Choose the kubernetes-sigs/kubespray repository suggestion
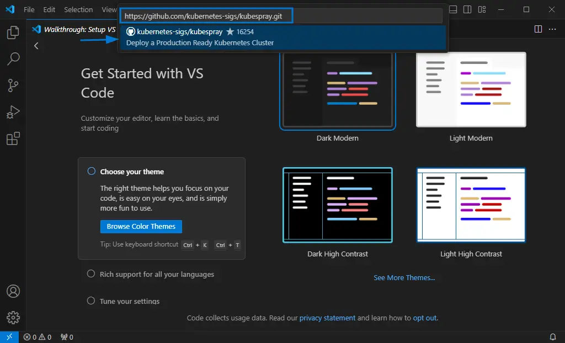This screenshot has width=565, height=343. click(282, 37)
